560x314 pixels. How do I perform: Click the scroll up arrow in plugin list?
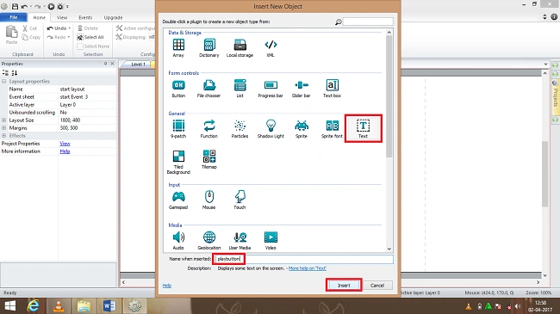pyautogui.click(x=389, y=33)
